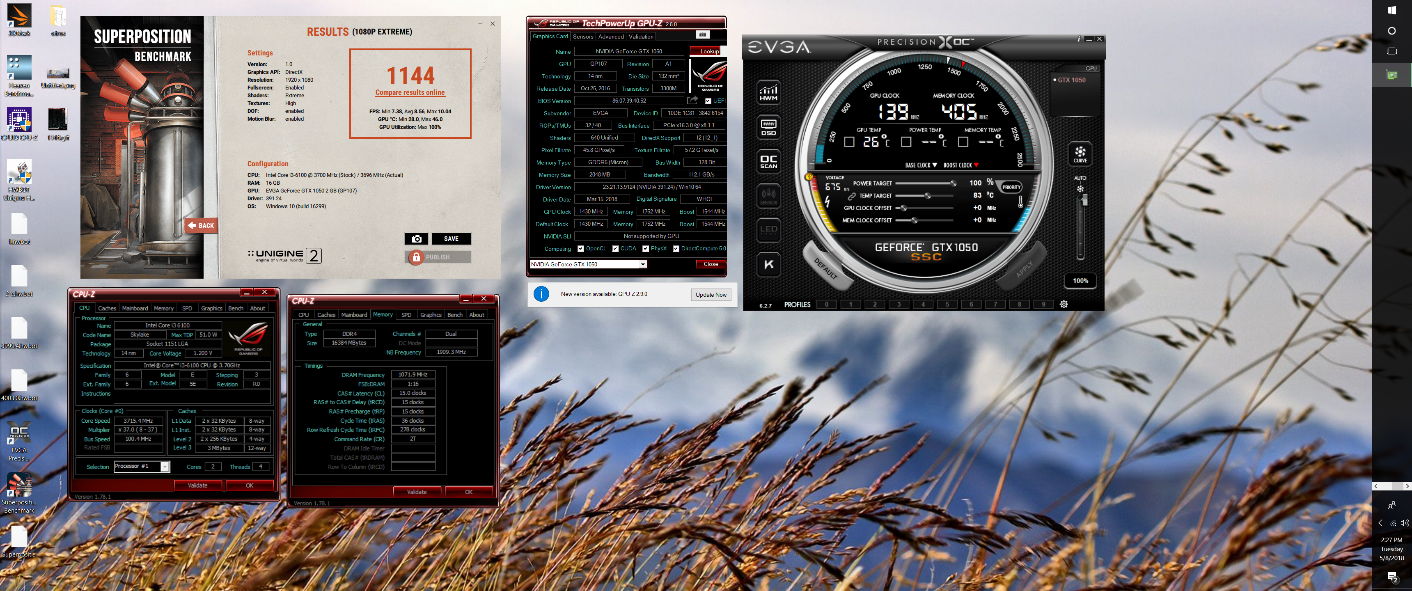
Task: Open Cortana search circle on taskbar
Action: click(1391, 31)
